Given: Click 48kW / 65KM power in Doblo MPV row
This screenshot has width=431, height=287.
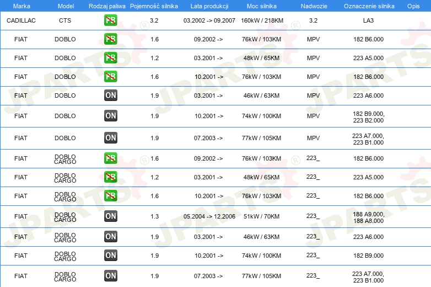Looking at the screenshot, I should [x=261, y=58].
